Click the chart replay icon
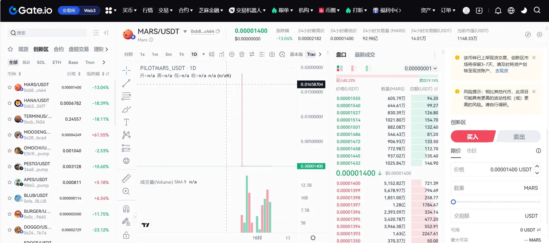 [x=282, y=54]
